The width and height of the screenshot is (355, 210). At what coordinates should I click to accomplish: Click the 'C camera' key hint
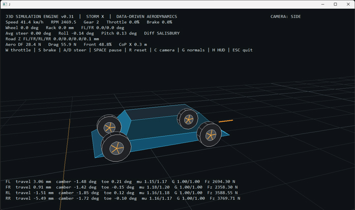tap(164, 50)
